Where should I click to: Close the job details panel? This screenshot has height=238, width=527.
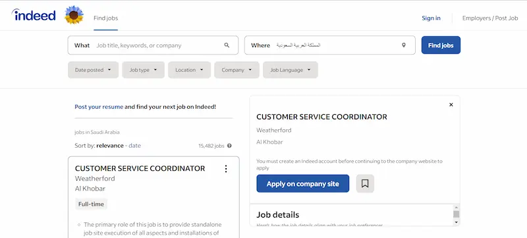coord(451,105)
